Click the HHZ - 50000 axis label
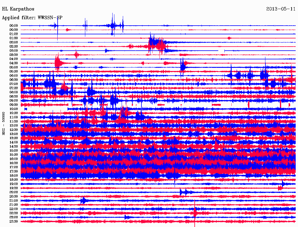 pyautogui.click(x=3, y=124)
